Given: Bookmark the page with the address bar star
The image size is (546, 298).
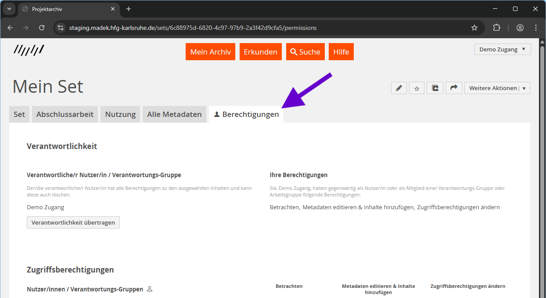Looking at the screenshot, I should [x=474, y=27].
